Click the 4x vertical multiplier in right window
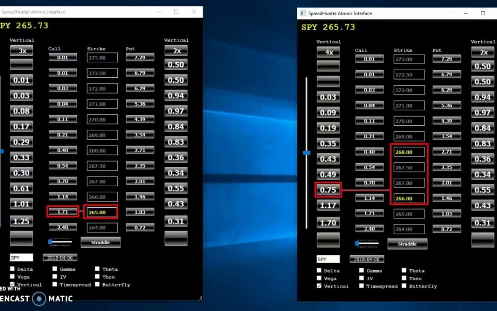 point(329,52)
